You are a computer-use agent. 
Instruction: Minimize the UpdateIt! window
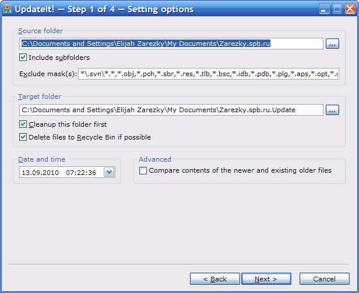tap(324, 9)
